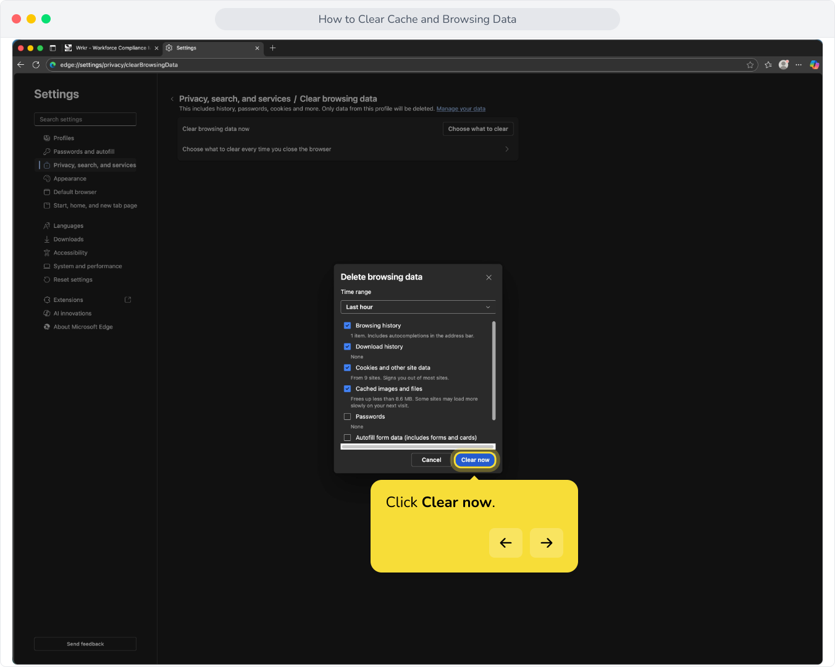The height and width of the screenshot is (667, 835).
Task: Click the AI innovations icon
Action: (47, 313)
